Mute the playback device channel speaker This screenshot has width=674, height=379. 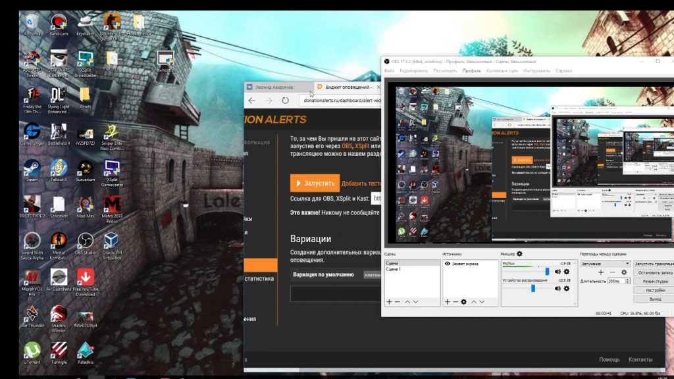[x=557, y=288]
